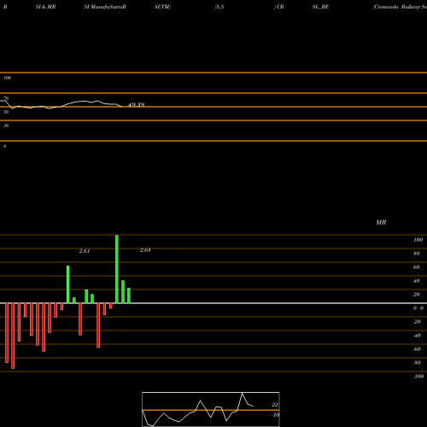Click the 'SI(TM)' header text
This screenshot has height=427, width=427.
point(162,7)
